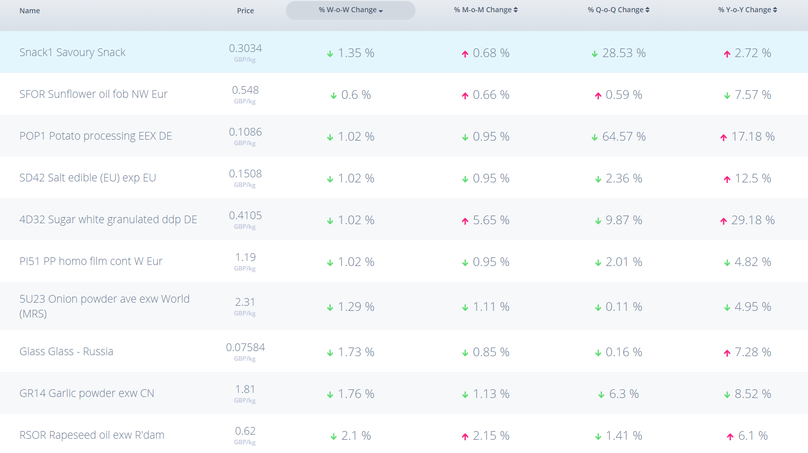Click the up arrow beside 0.59 % Q-o-Q
The height and width of the screenshot is (453, 808).
[x=598, y=96]
